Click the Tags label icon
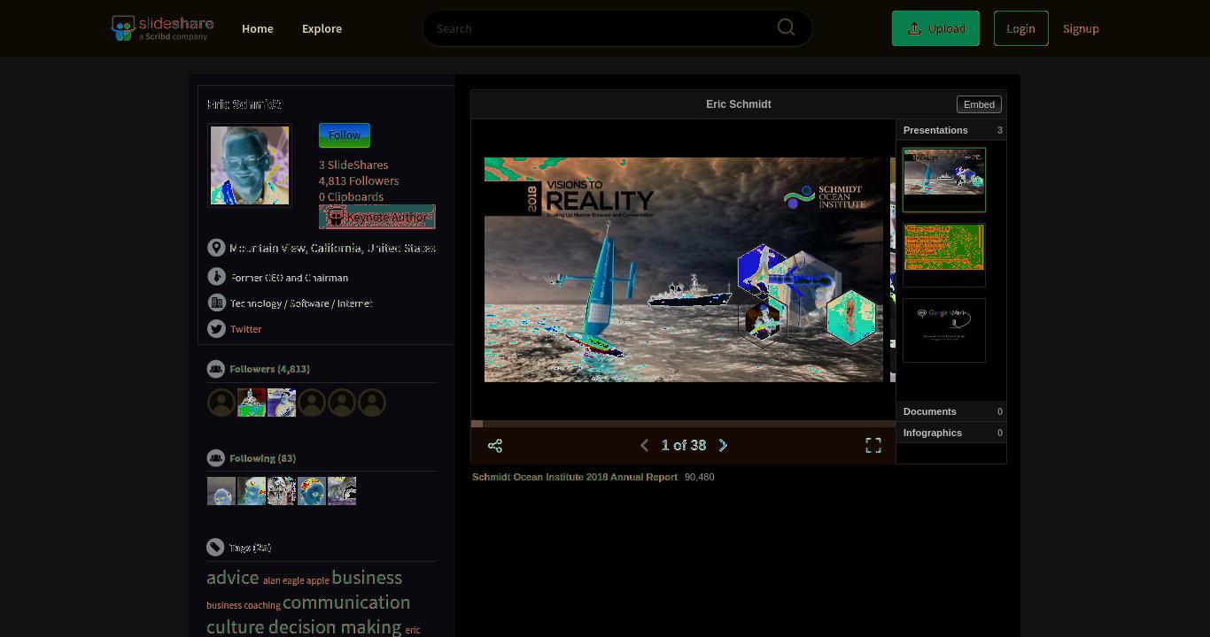This screenshot has height=637, width=1210. (x=216, y=548)
